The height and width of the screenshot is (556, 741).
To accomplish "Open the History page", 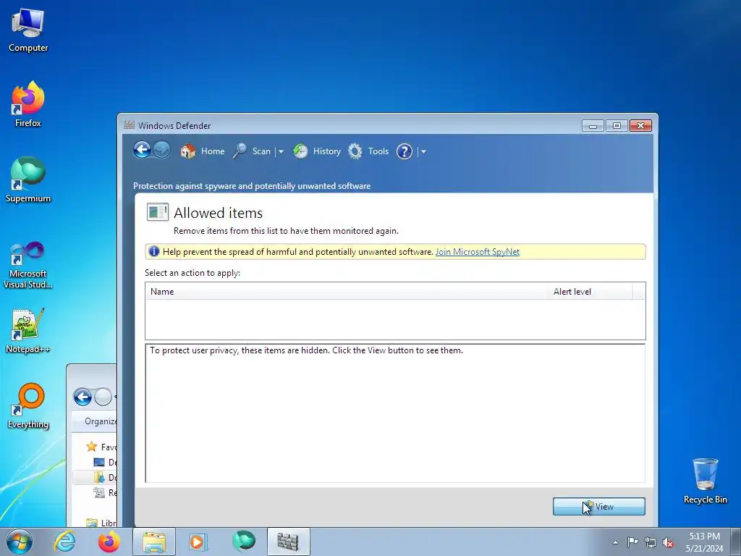I will pos(317,151).
